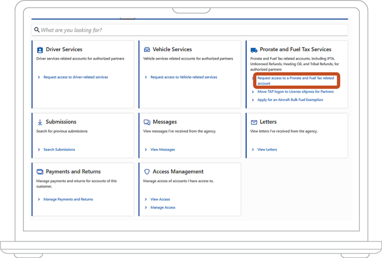Open the Search Submissions link
Viewport: 382px width, 258px height.
coord(59,149)
